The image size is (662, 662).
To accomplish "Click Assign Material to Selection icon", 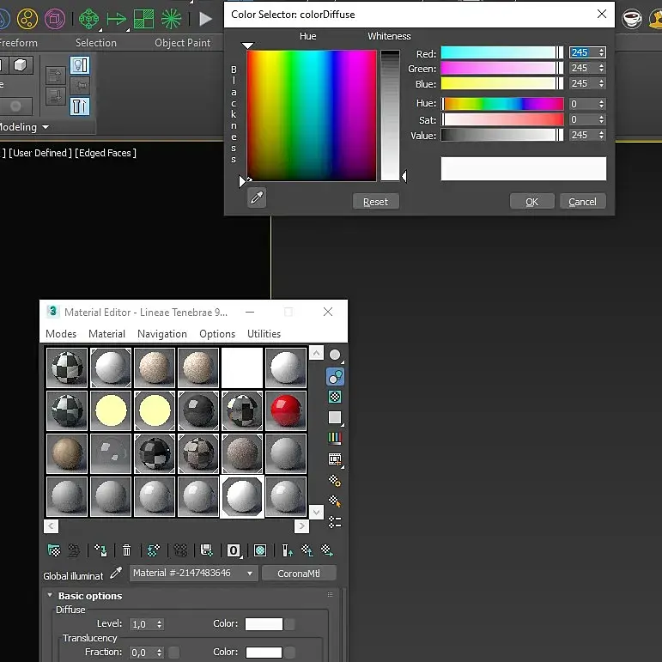I will 100,550.
